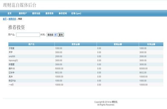Click the 用户名 table column header
The height and width of the screenshot is (109, 167).
[x=31, y=44]
